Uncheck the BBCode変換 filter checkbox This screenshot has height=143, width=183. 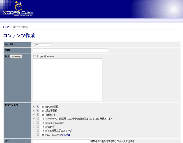click(x=38, y=106)
